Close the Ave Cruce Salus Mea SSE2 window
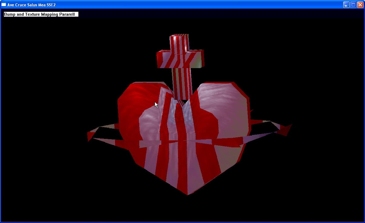365x223 pixels. (360, 5)
